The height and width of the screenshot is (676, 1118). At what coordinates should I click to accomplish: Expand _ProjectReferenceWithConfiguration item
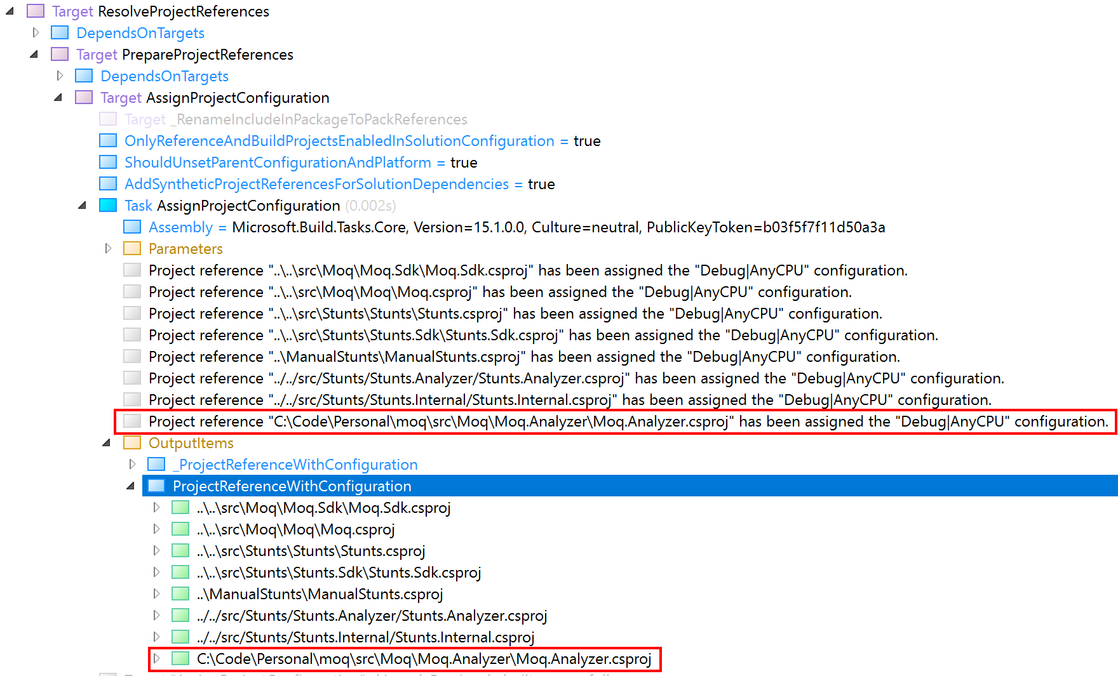point(132,464)
